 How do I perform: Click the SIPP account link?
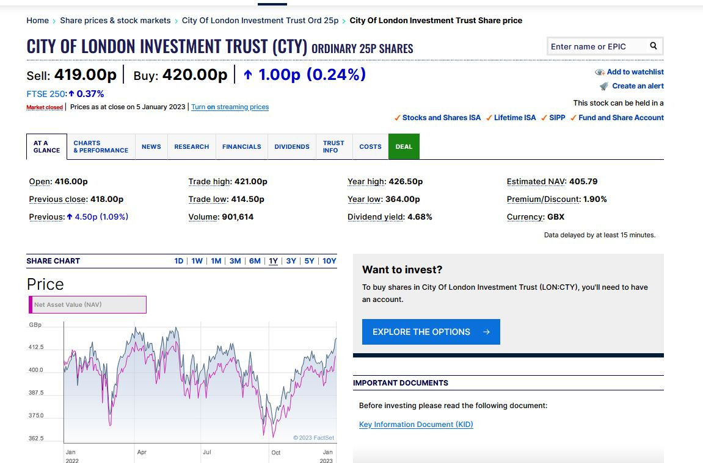pyautogui.click(x=557, y=118)
